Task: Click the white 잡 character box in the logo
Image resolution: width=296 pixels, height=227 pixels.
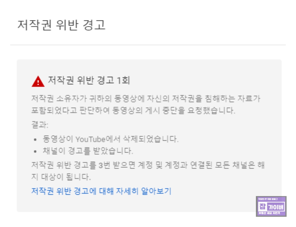Action: pyautogui.click(x=262, y=207)
